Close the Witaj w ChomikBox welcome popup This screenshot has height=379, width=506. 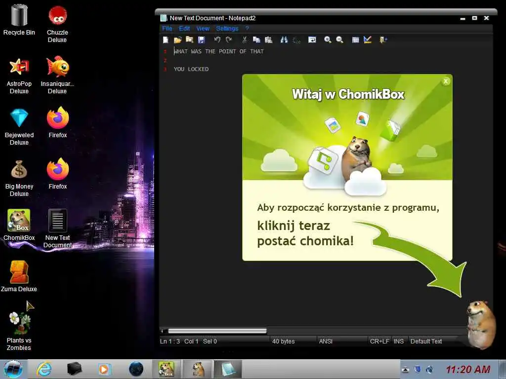pyautogui.click(x=446, y=81)
